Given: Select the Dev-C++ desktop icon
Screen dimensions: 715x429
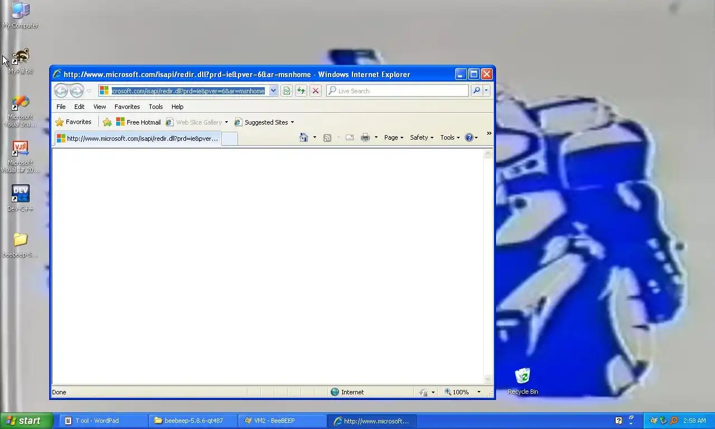Looking at the screenshot, I should (20, 198).
